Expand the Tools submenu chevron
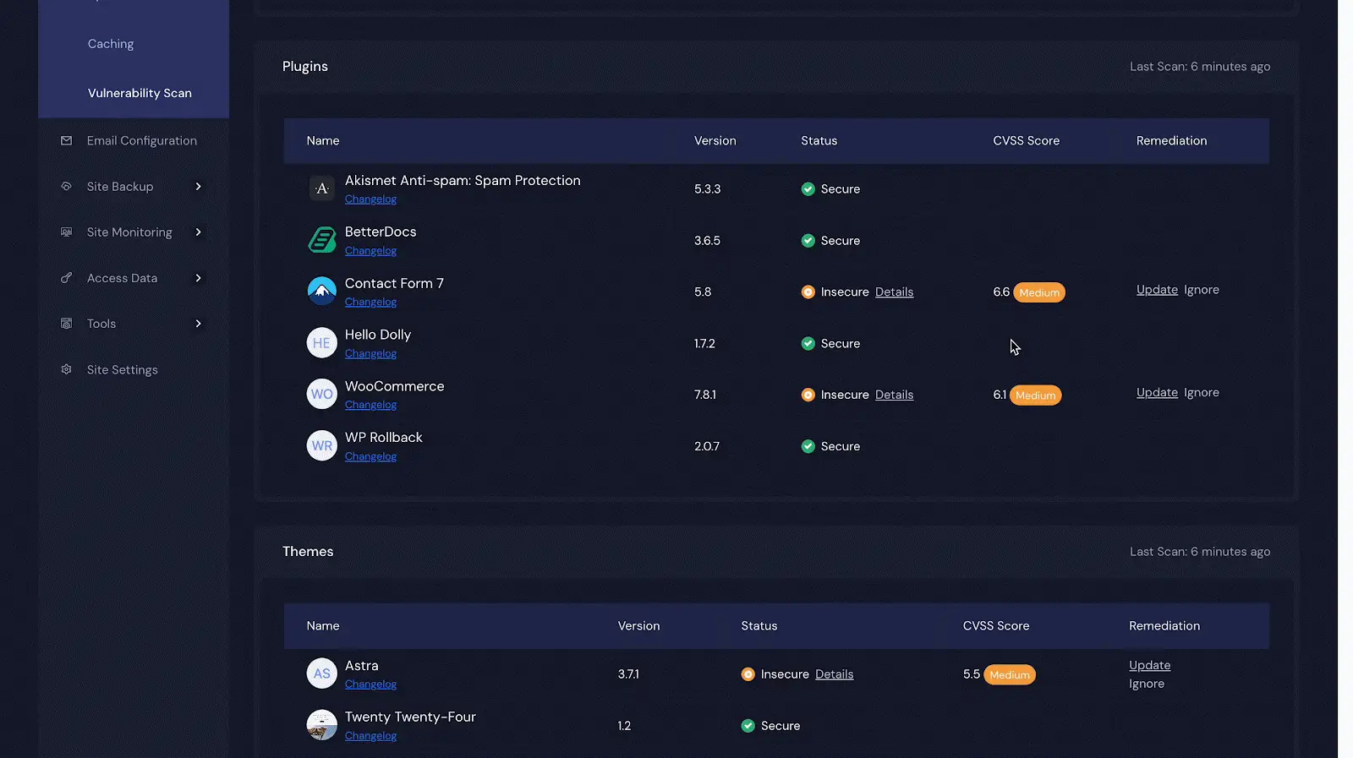 point(198,324)
